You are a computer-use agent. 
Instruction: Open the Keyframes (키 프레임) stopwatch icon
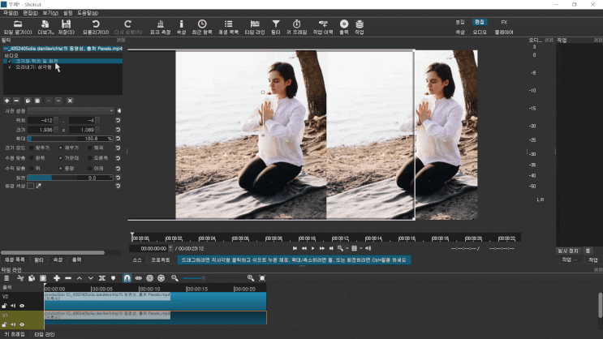point(296,24)
